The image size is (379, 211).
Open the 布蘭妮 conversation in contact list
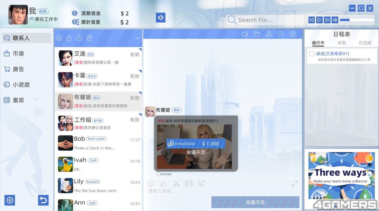click(98, 101)
